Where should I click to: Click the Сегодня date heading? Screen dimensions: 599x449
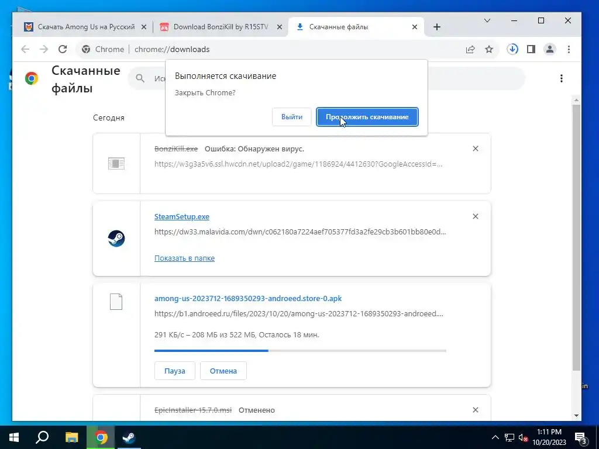pyautogui.click(x=109, y=118)
